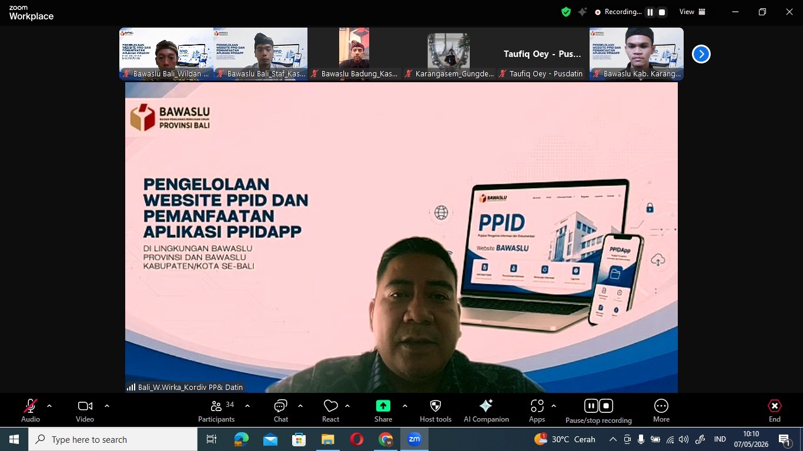Select Bawaslu Bali_Staf_Kas thumbnail
This screenshot has width=803, height=451.
(x=260, y=54)
